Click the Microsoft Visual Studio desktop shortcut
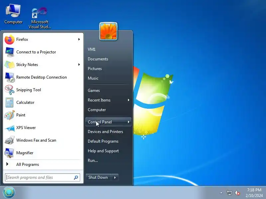This screenshot has height=199, width=266. pyautogui.click(x=40, y=18)
